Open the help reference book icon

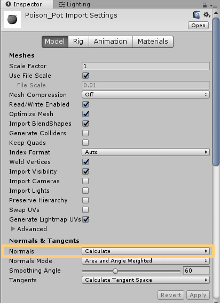(197, 15)
